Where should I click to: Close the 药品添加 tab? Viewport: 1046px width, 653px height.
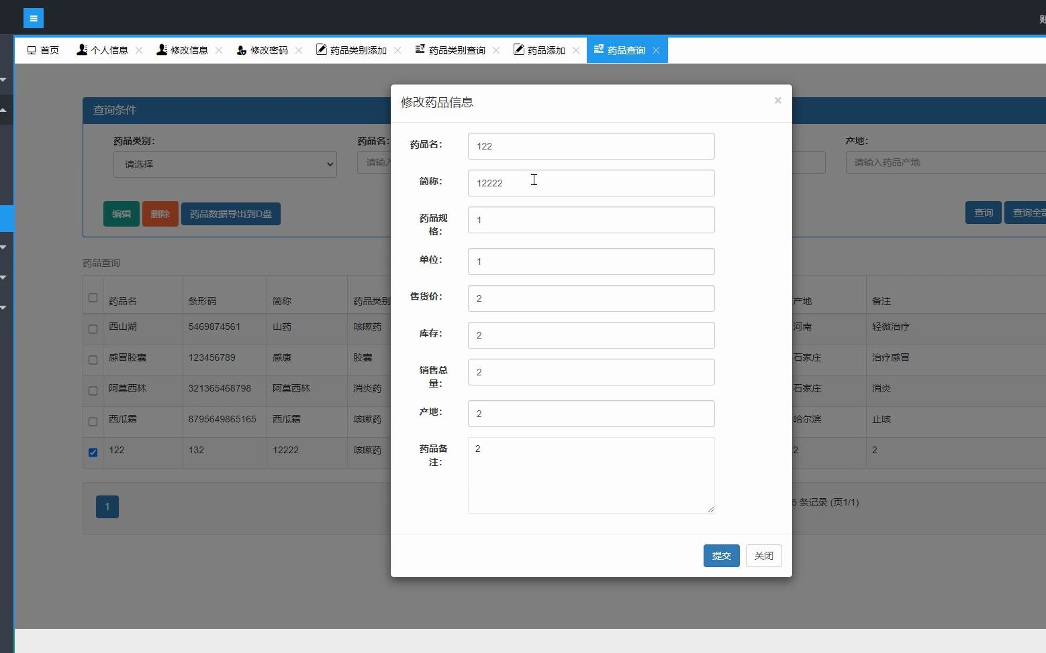point(576,50)
